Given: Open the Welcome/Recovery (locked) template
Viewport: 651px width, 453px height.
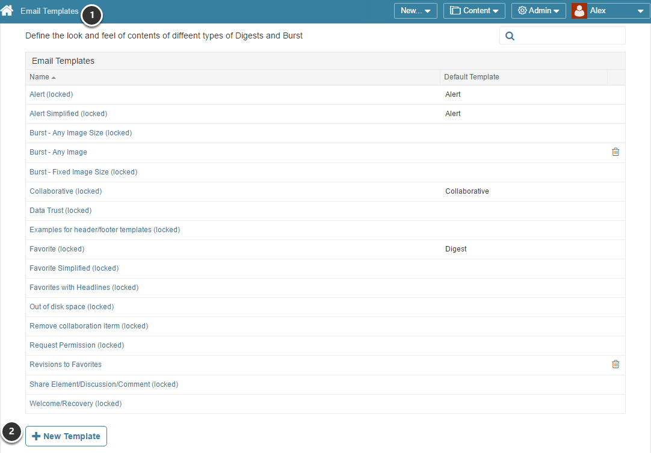Looking at the screenshot, I should pos(76,404).
